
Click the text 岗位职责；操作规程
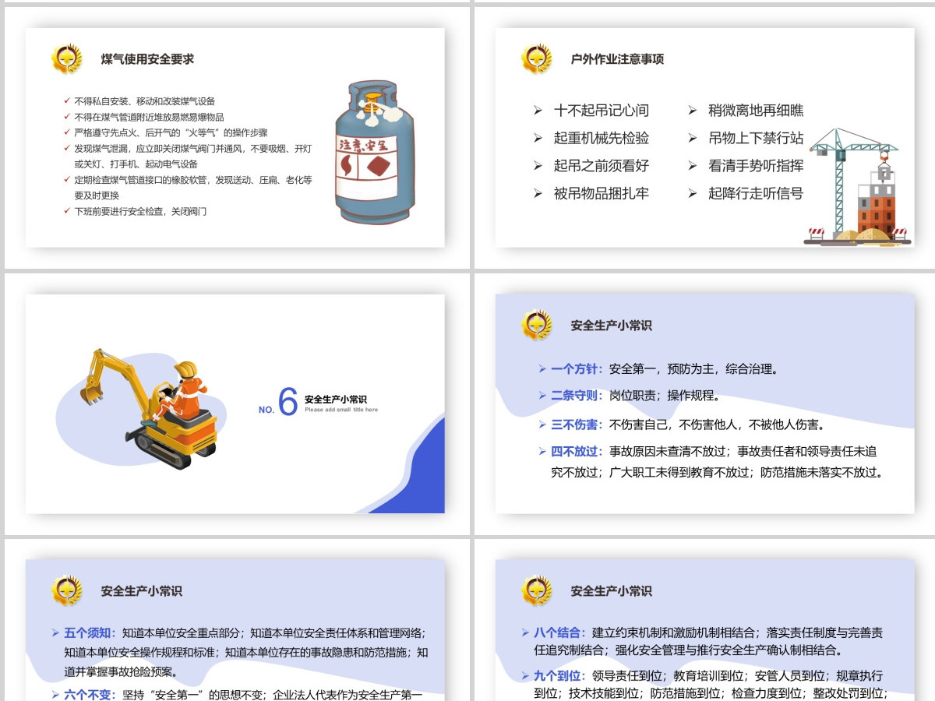point(665,396)
